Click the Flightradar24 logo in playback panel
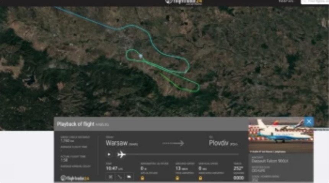 point(75,178)
